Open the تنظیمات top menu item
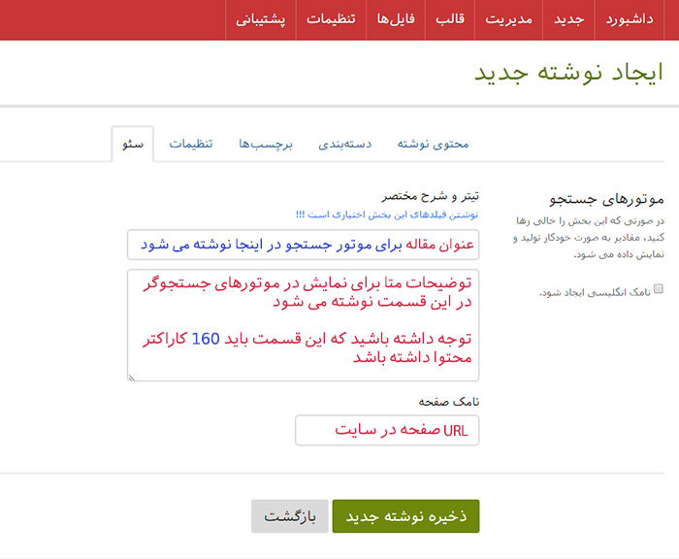679x559 pixels. pos(332,19)
